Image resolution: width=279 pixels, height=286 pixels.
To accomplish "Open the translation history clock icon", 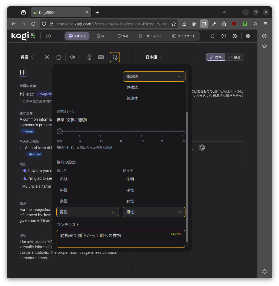I will click(x=48, y=36).
